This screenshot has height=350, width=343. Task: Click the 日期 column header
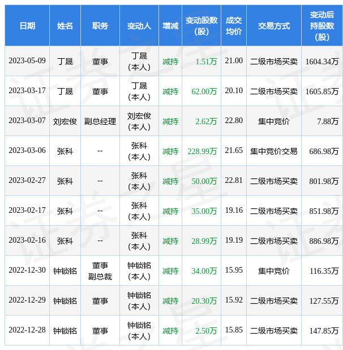27,26
